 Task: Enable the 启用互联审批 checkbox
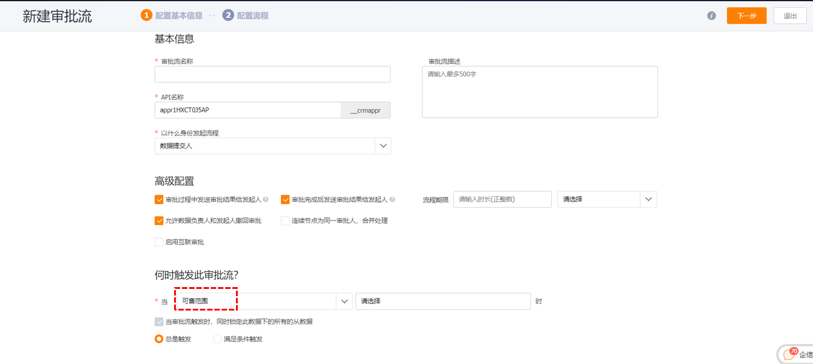point(159,242)
